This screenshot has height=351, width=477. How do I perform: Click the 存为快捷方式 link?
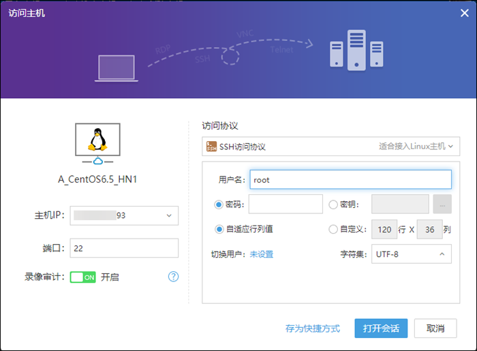(x=312, y=328)
